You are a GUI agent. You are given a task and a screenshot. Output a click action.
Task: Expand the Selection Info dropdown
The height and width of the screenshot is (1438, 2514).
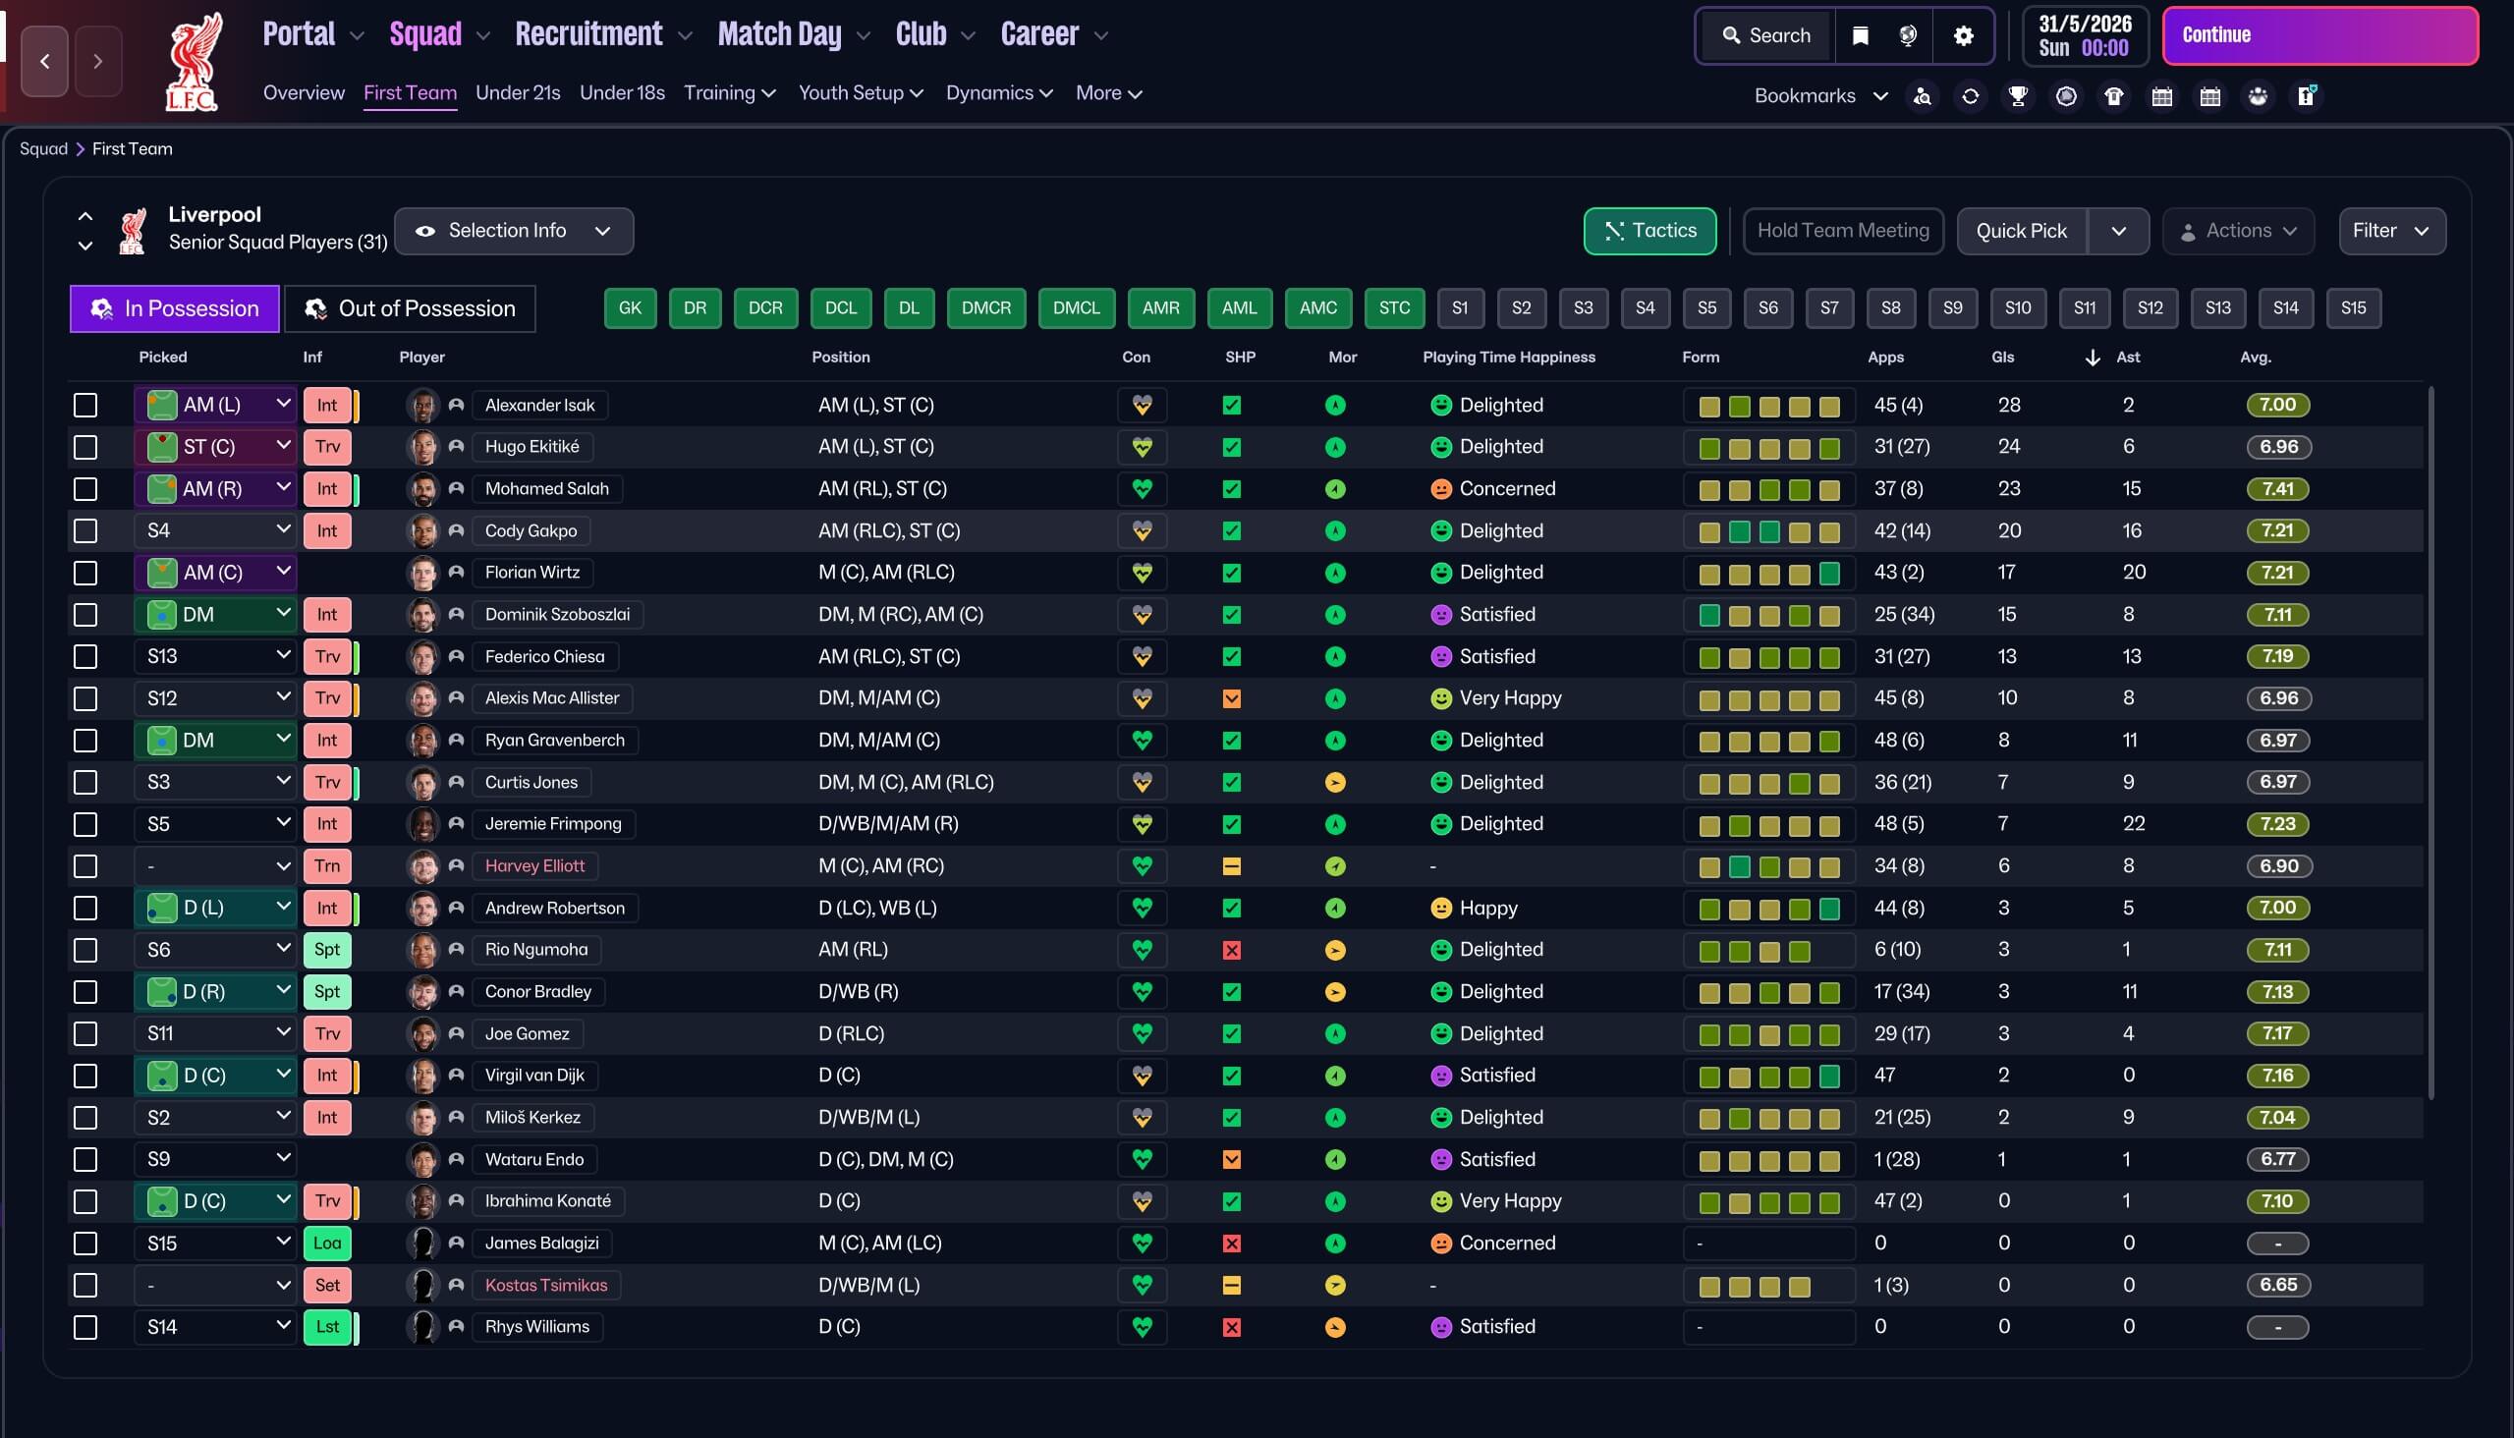coord(514,230)
